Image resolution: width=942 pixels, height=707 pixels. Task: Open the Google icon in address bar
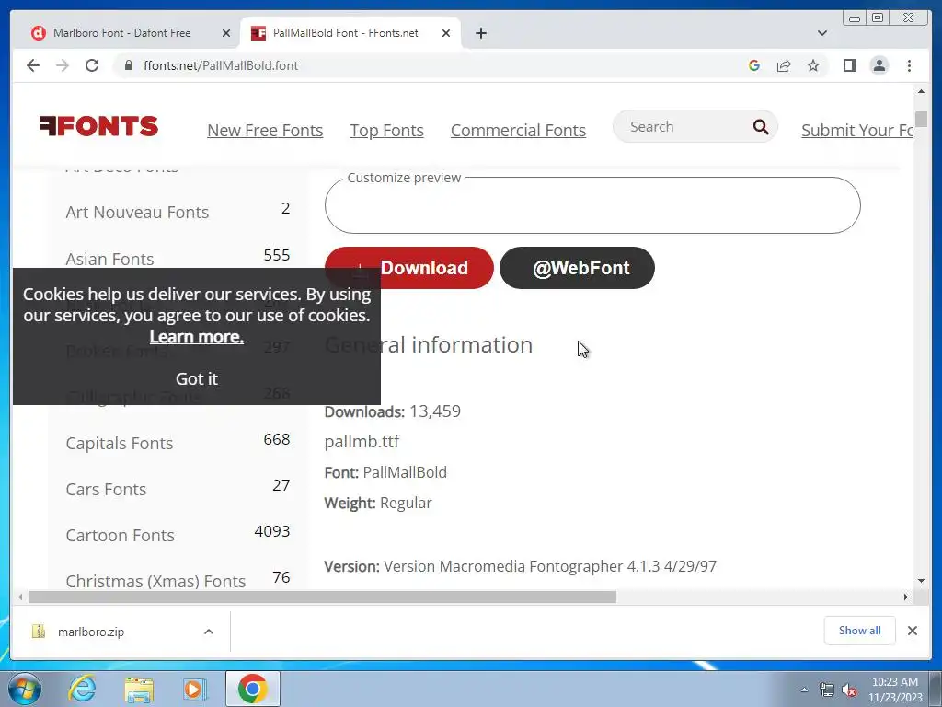tap(754, 65)
